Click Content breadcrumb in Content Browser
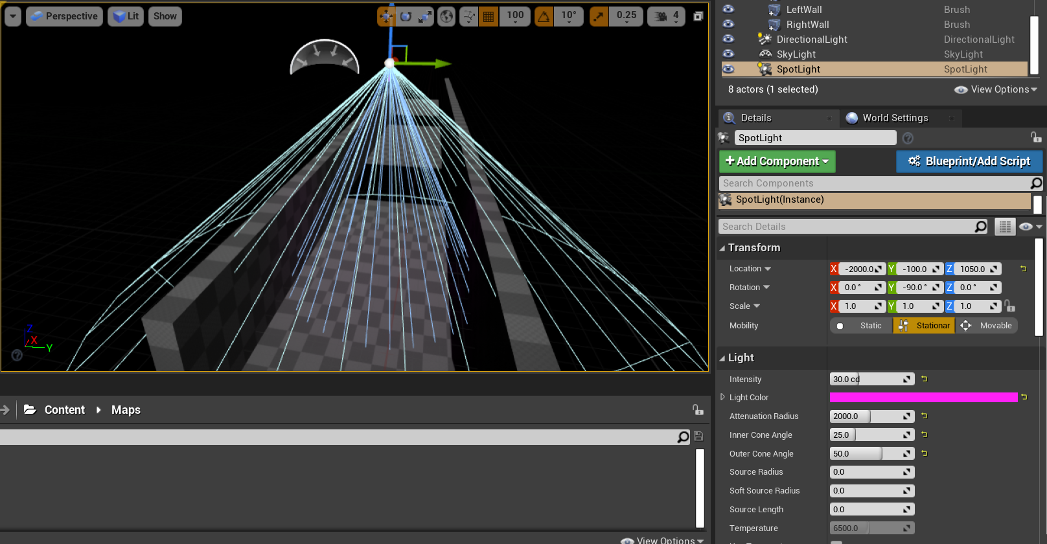Viewport: 1047px width, 544px height. (65, 410)
